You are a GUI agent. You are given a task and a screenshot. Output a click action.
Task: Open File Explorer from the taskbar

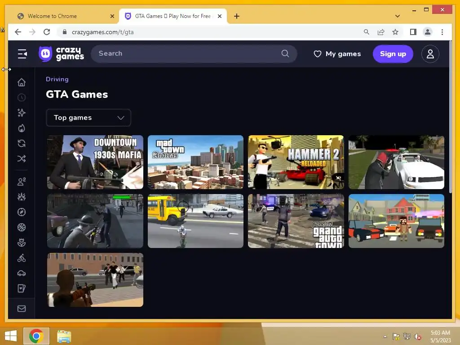point(64,336)
